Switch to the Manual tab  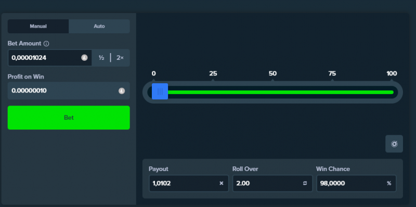tap(38, 27)
